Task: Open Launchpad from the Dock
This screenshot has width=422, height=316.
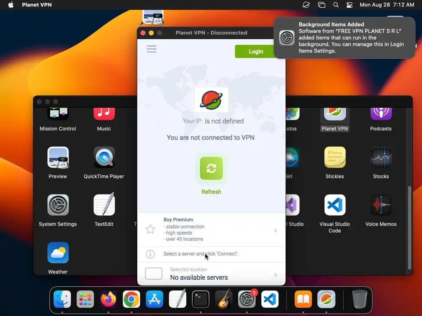Action: [85, 299]
